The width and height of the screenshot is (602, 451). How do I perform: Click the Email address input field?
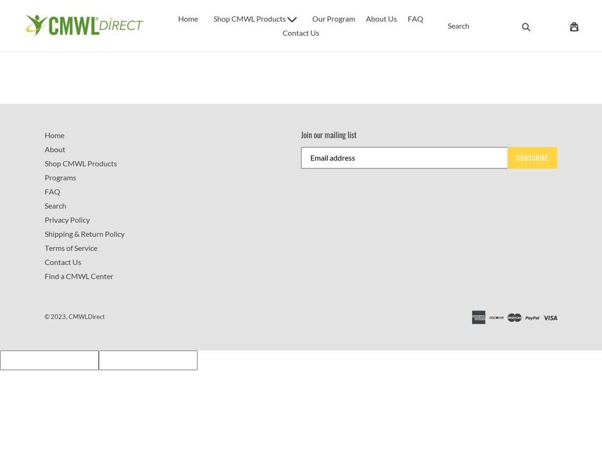[404, 158]
